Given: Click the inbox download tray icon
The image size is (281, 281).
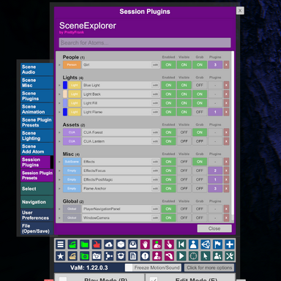Looking at the screenshot, I should tap(133, 244).
